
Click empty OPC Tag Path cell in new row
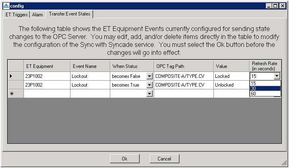coord(184,94)
